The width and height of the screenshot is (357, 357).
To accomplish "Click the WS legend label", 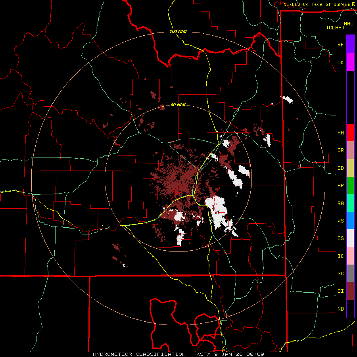I will pos(340,221).
